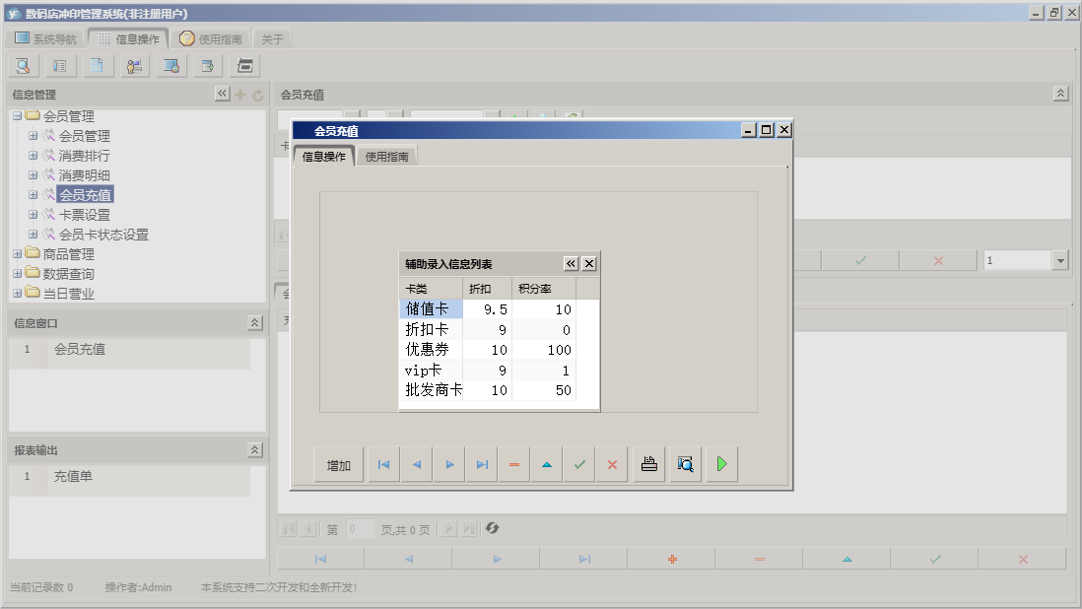Collapse the 信息管理 panel with double-arrow button
The width and height of the screenshot is (1082, 609).
pos(222,94)
